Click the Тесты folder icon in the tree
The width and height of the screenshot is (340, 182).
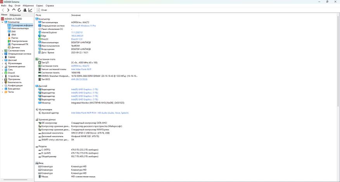click(6, 92)
